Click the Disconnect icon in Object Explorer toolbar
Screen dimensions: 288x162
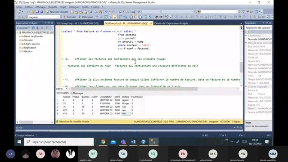pyautogui.click(x=38, y=28)
